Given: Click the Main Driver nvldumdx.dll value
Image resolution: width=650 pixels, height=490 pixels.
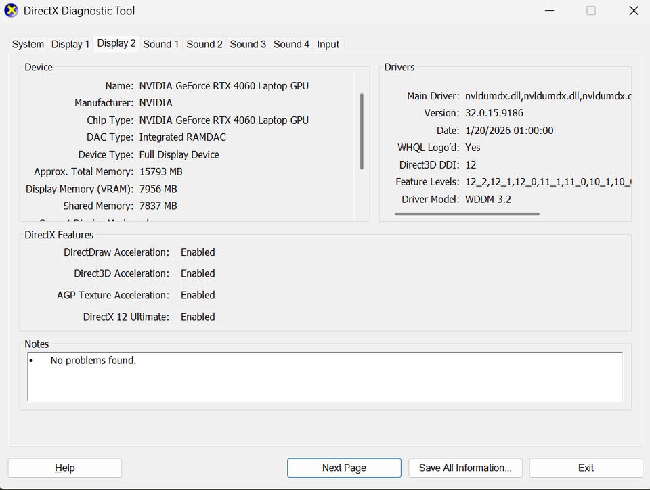Looking at the screenshot, I should point(548,96).
